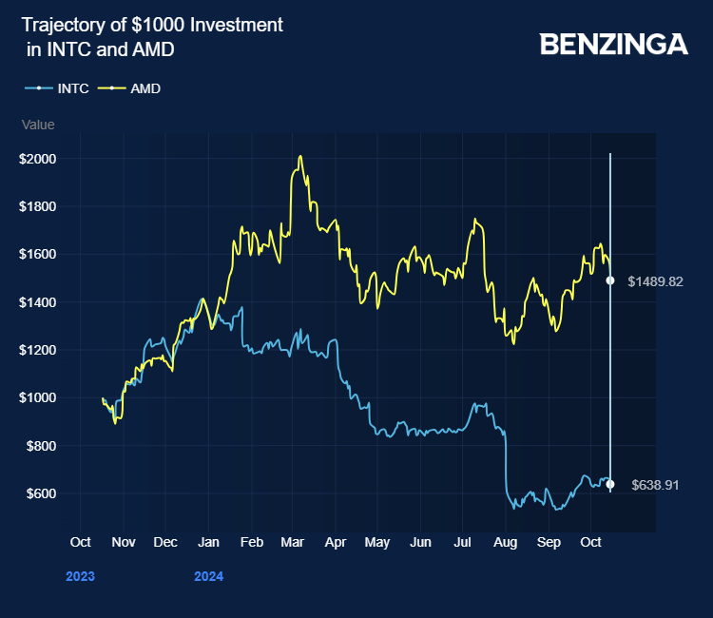The width and height of the screenshot is (713, 618).
Task: Click the yellow AMD legend line marker
Action: point(111,88)
